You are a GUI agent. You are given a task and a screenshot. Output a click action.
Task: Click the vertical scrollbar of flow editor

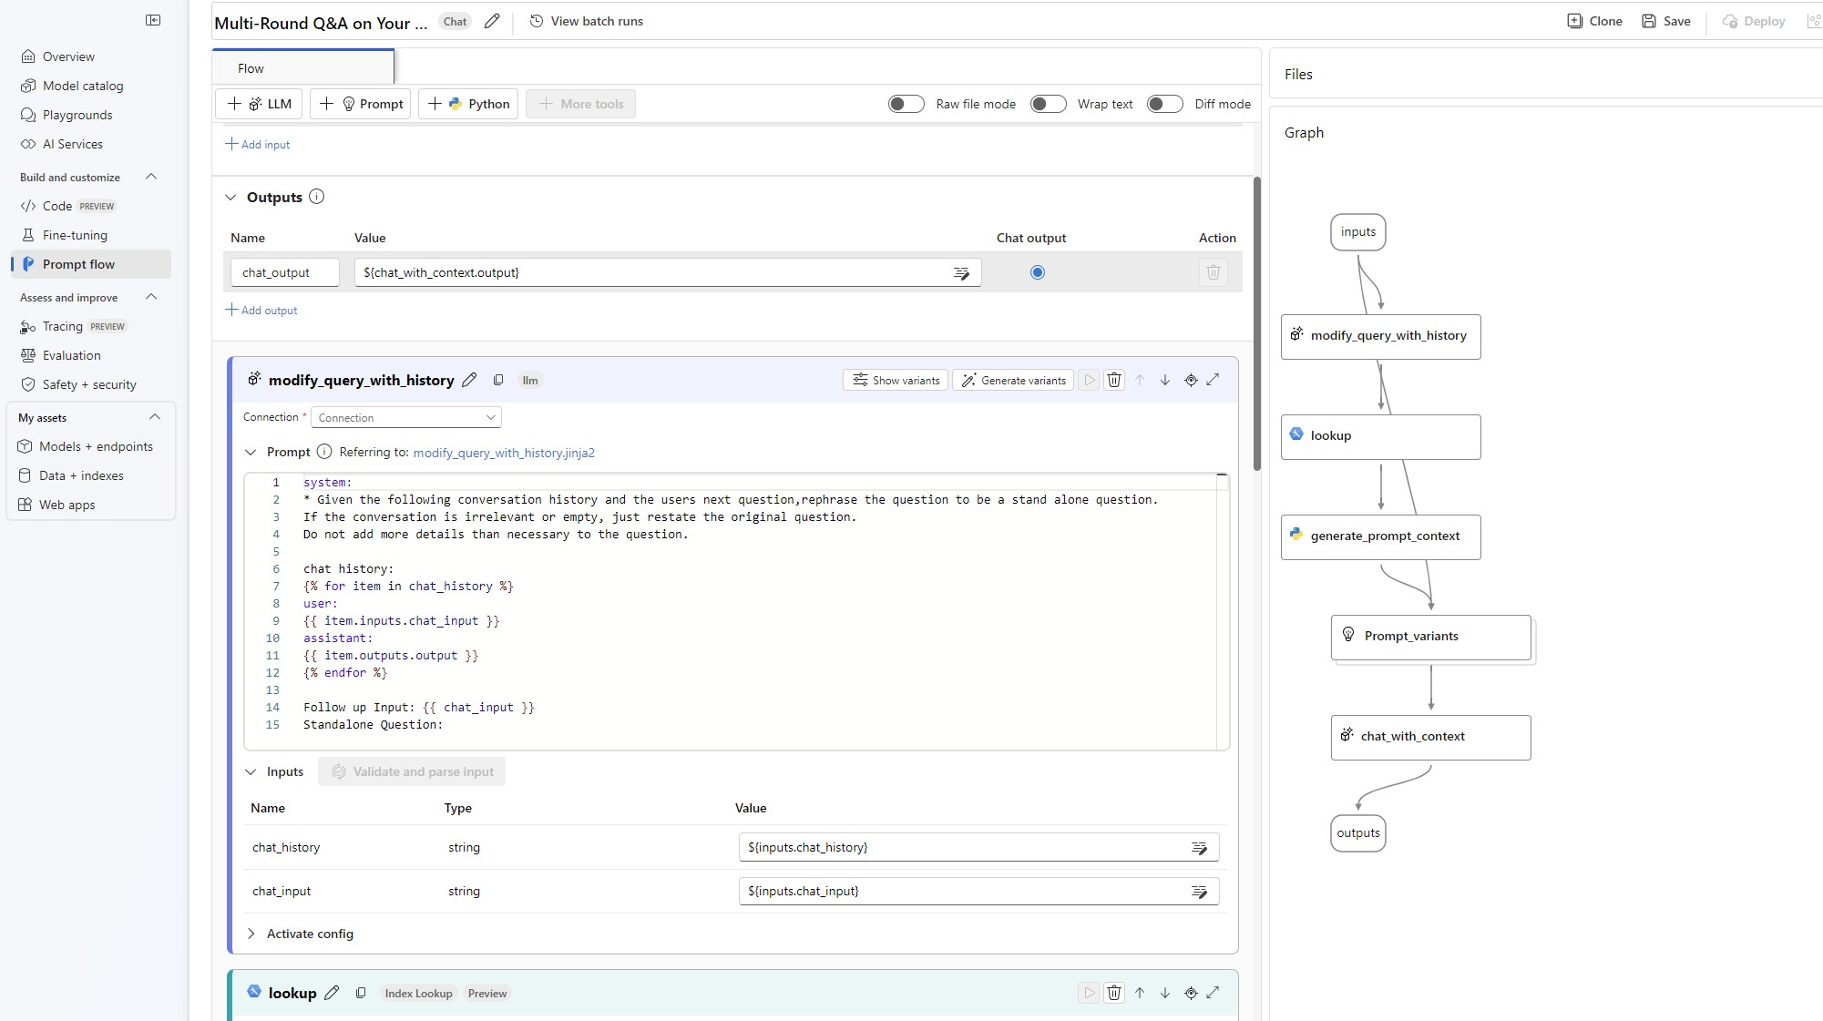pos(1257,323)
